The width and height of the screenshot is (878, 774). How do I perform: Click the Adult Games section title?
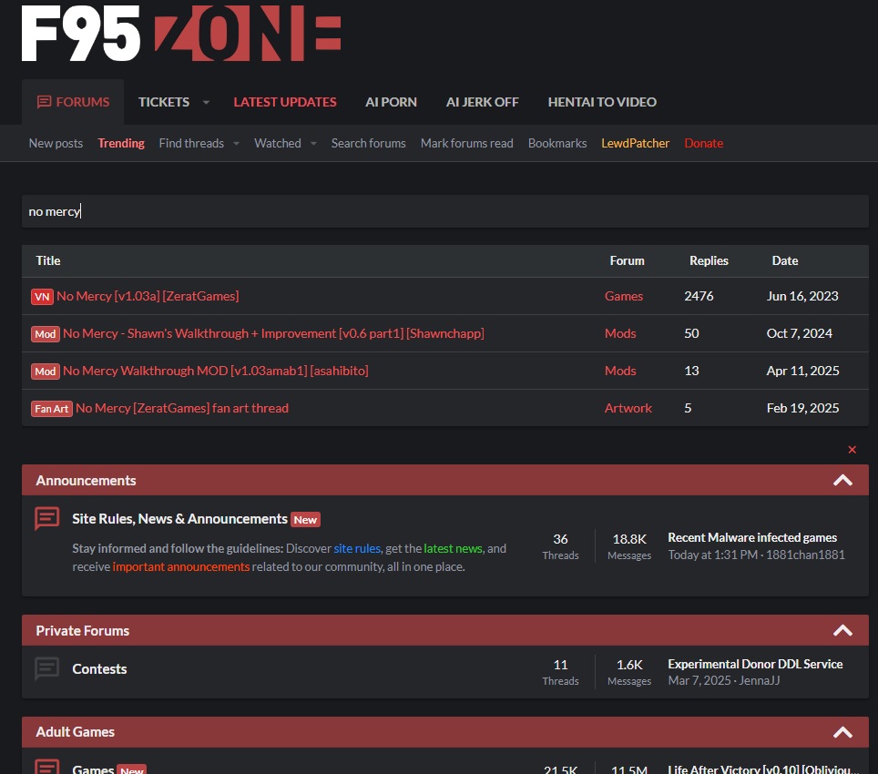tap(75, 732)
